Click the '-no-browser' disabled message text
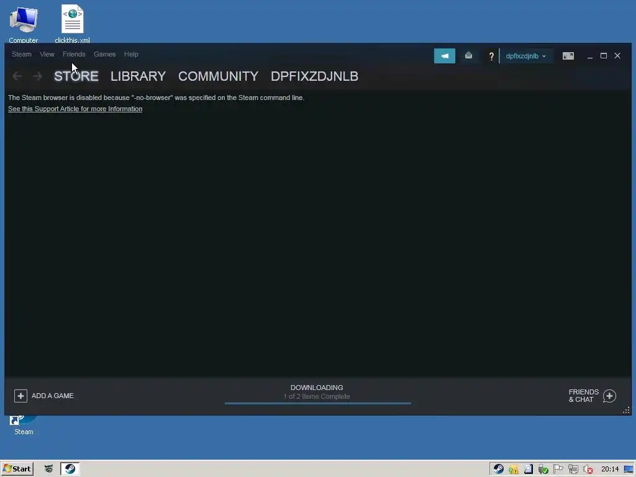Image resolution: width=636 pixels, height=477 pixels. (x=156, y=98)
